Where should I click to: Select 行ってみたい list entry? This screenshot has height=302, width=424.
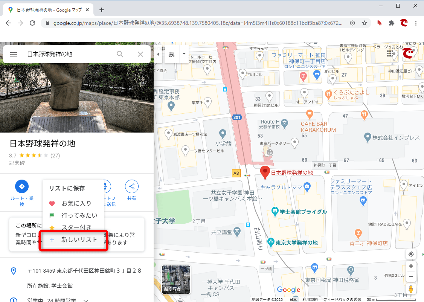[x=73, y=215]
